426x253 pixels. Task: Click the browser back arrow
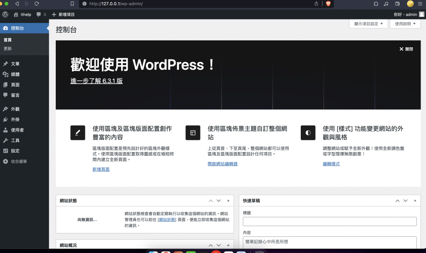pyautogui.click(x=17, y=4)
